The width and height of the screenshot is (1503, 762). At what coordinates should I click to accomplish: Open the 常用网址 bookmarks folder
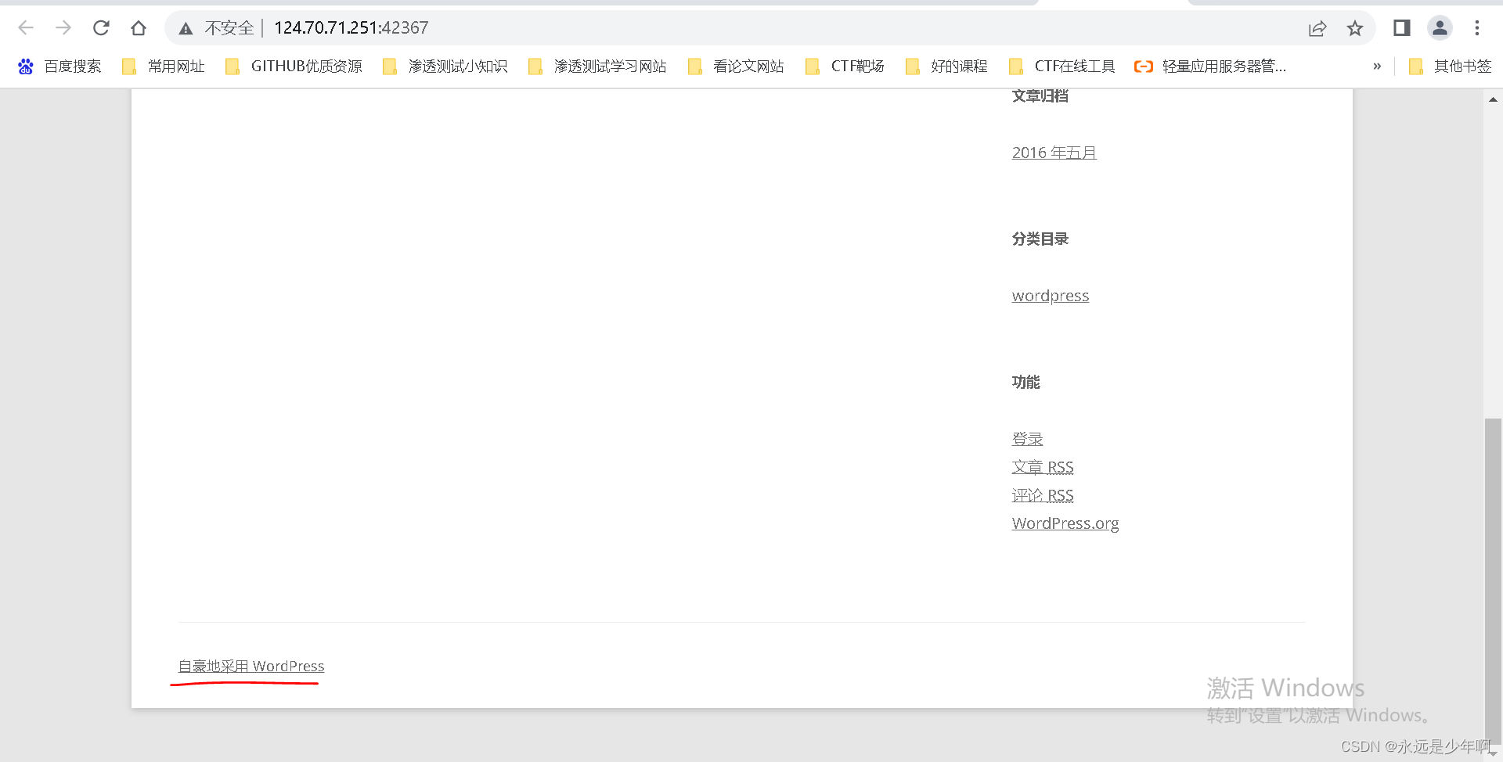click(164, 66)
